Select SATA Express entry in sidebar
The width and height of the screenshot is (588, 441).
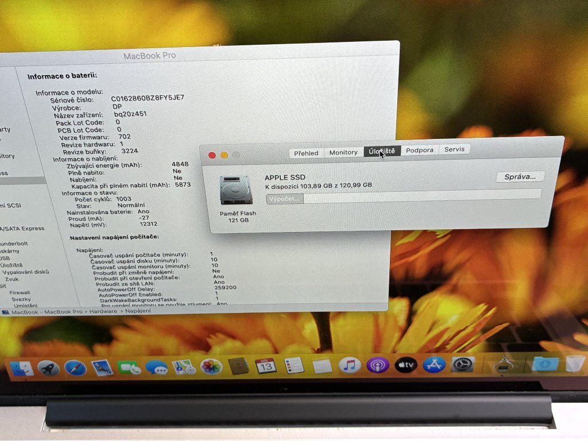coord(22,229)
